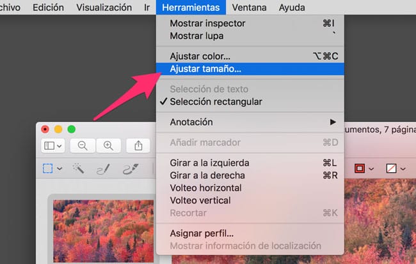The width and height of the screenshot is (416, 264).
Task: Open the sidebar view dropdown chevron
Action: [x=60, y=146]
